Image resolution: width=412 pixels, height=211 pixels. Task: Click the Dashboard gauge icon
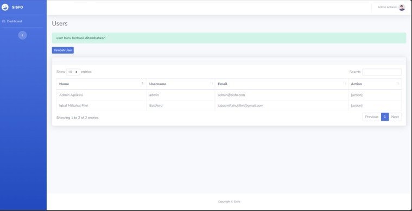click(4, 21)
